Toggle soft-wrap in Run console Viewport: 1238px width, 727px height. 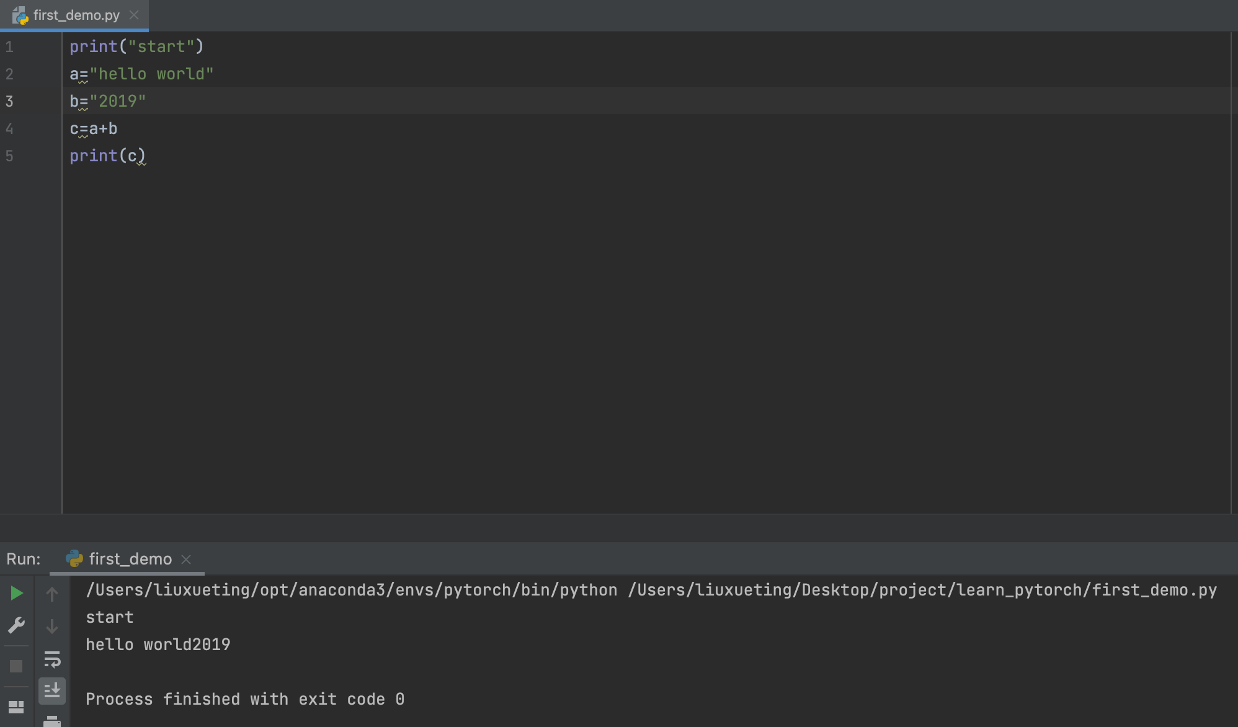pyautogui.click(x=52, y=659)
